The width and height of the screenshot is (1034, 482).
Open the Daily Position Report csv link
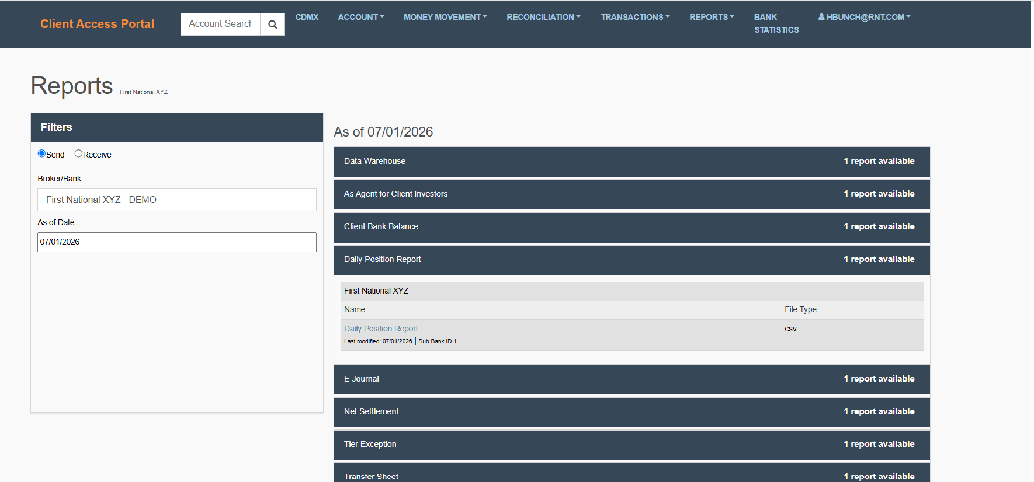point(381,329)
